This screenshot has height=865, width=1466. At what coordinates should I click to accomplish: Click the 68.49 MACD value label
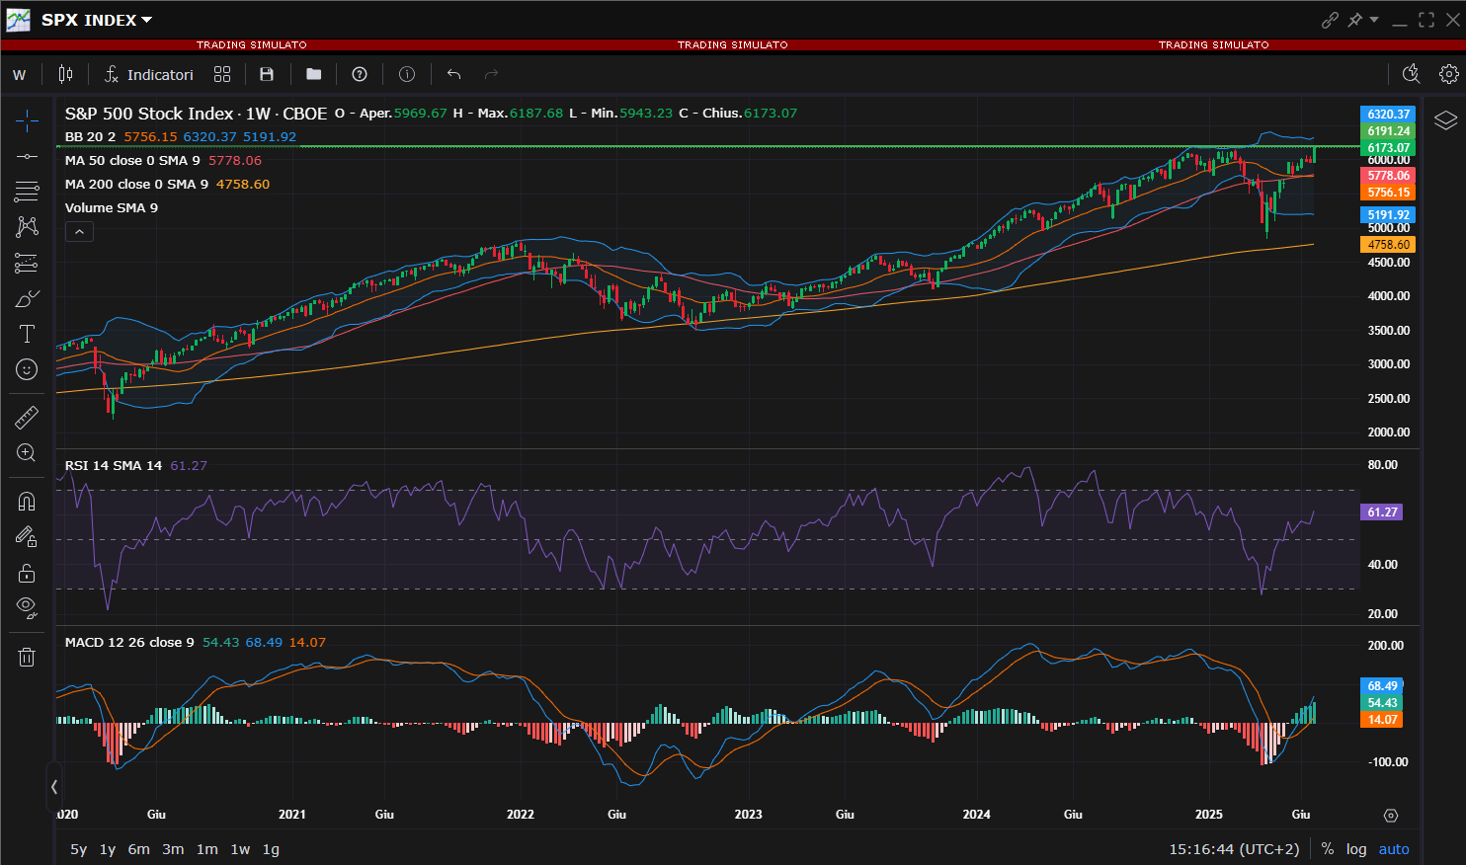pyautogui.click(x=1382, y=686)
